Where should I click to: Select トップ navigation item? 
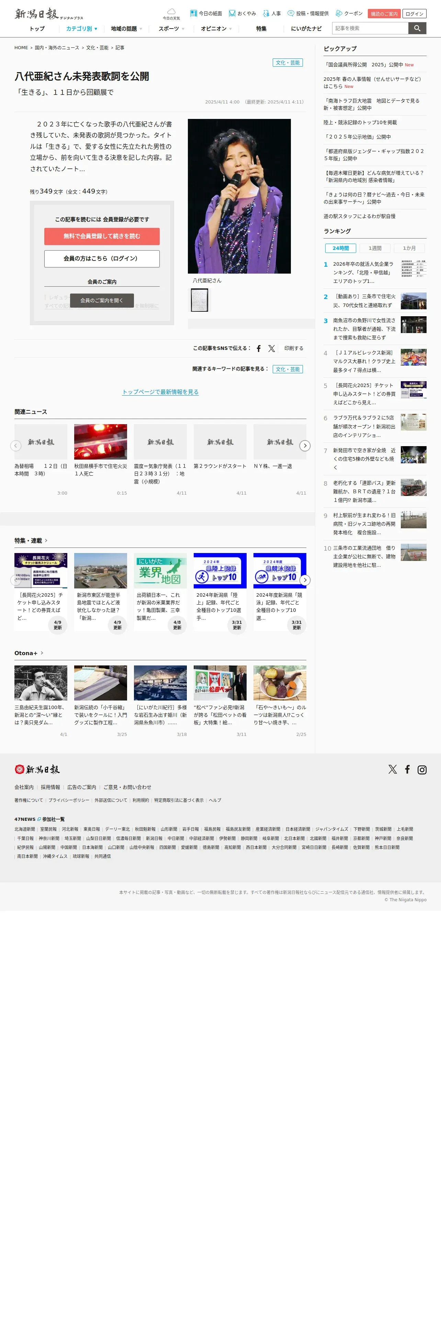[37, 29]
